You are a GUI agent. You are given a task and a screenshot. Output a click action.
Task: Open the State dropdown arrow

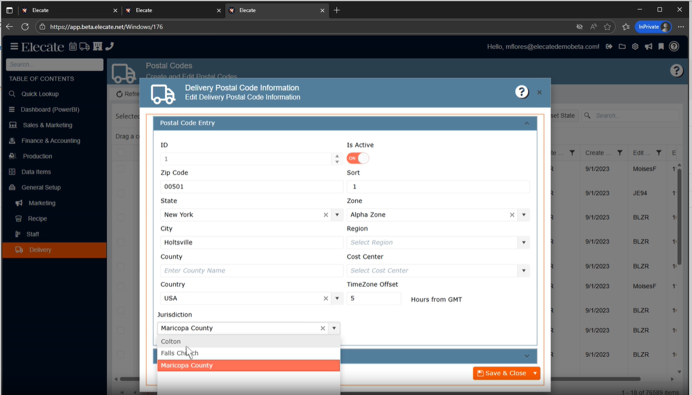pyautogui.click(x=338, y=215)
